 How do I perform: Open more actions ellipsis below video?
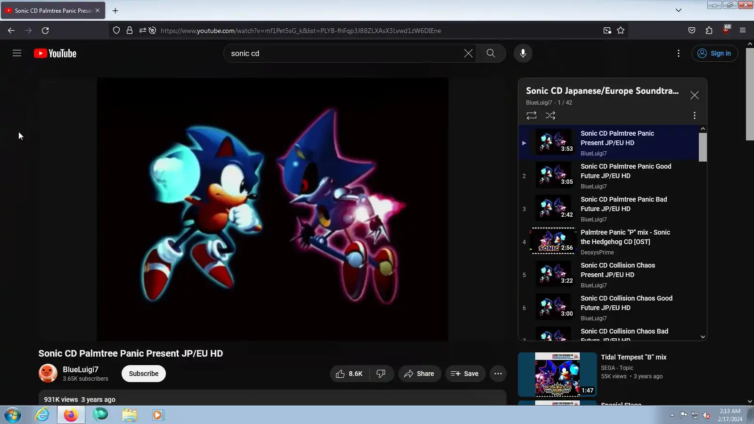tap(498, 374)
